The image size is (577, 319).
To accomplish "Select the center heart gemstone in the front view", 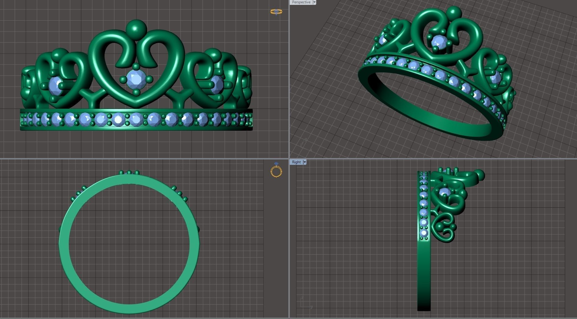I will pyautogui.click(x=136, y=79).
